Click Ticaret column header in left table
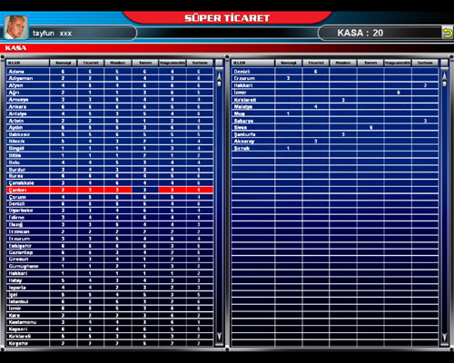This screenshot has height=363, width=454. pos(91,63)
